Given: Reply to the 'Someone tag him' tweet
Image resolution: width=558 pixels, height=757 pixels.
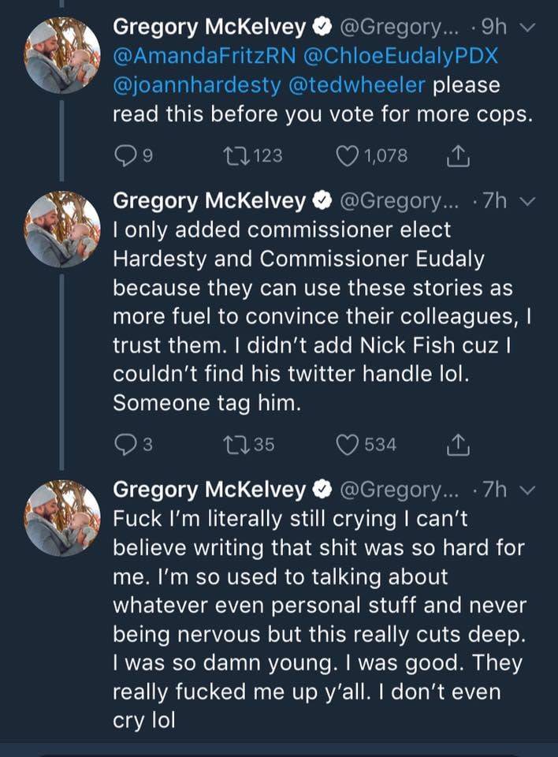Looking at the screenshot, I should coord(125,446).
